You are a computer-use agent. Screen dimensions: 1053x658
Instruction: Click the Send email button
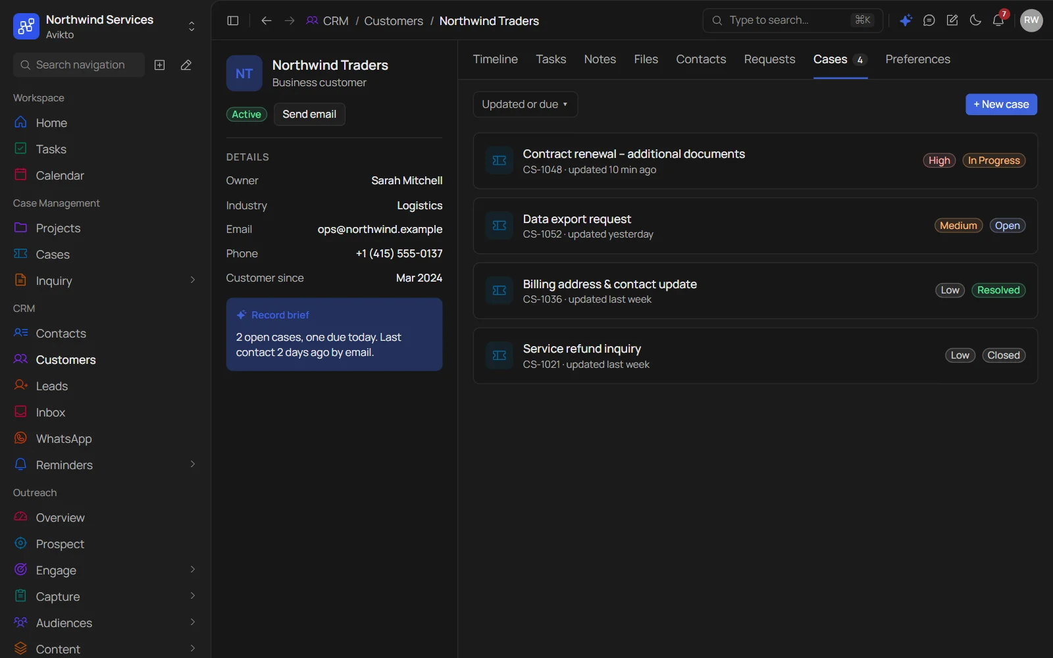tap(309, 114)
